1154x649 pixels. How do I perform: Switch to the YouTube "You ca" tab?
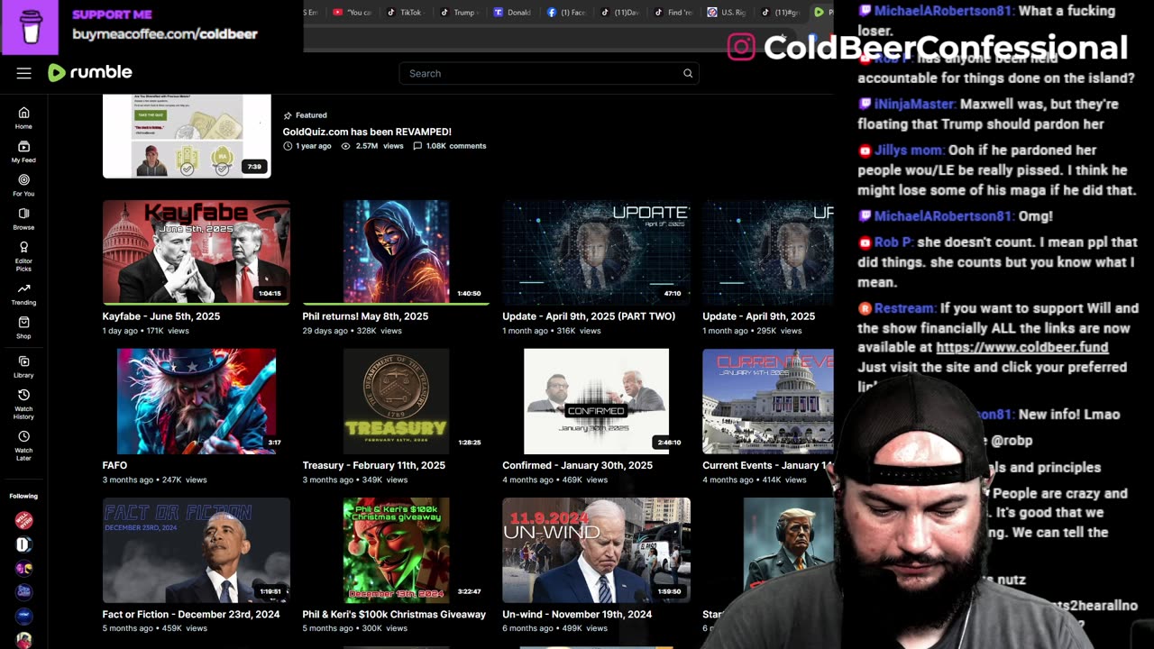pyautogui.click(x=352, y=13)
